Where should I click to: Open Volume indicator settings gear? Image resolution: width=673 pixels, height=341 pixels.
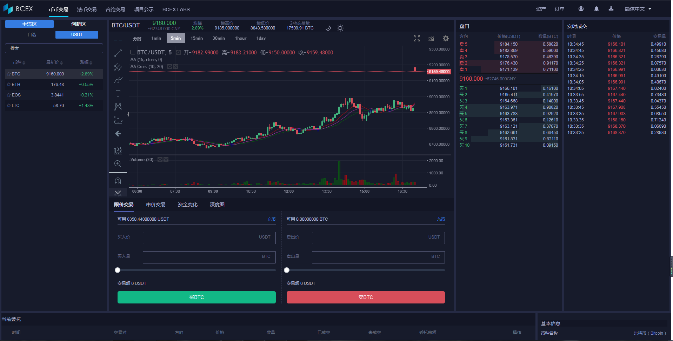[x=160, y=160]
